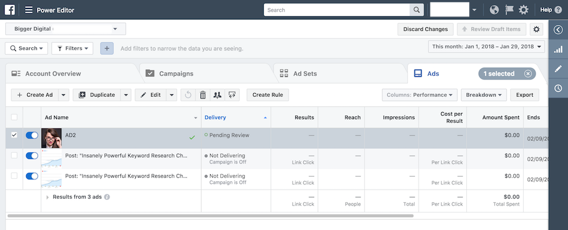Click the Export button
The height and width of the screenshot is (230, 568).
[x=524, y=95]
